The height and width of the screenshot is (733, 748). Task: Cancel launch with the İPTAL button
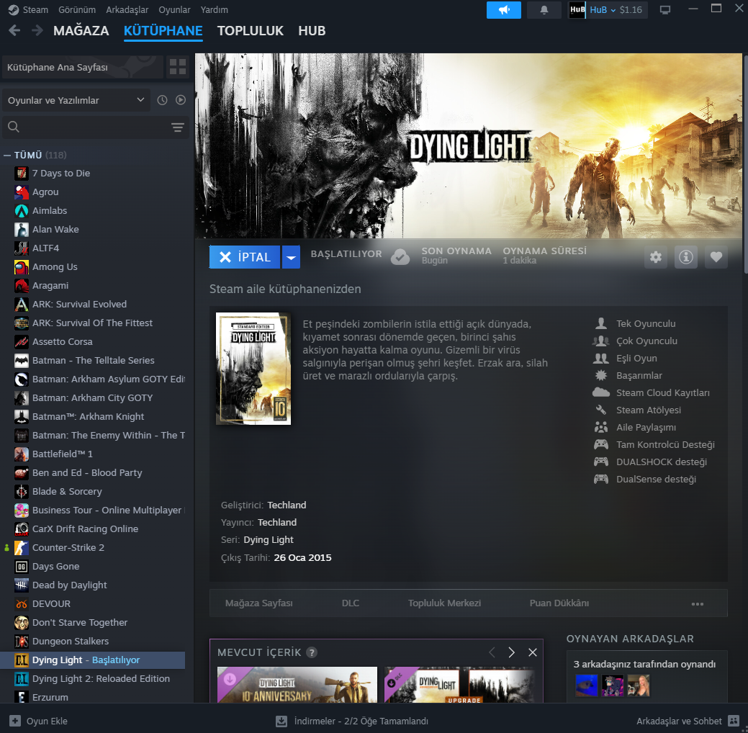[245, 257]
